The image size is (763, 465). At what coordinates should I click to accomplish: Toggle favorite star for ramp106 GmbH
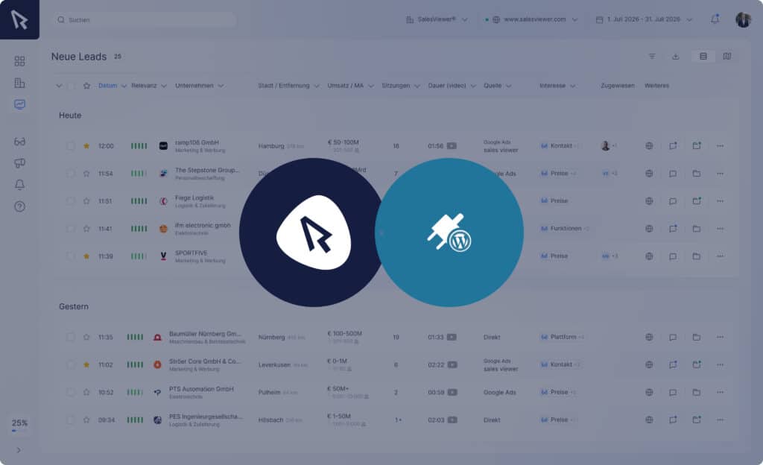pyautogui.click(x=86, y=146)
